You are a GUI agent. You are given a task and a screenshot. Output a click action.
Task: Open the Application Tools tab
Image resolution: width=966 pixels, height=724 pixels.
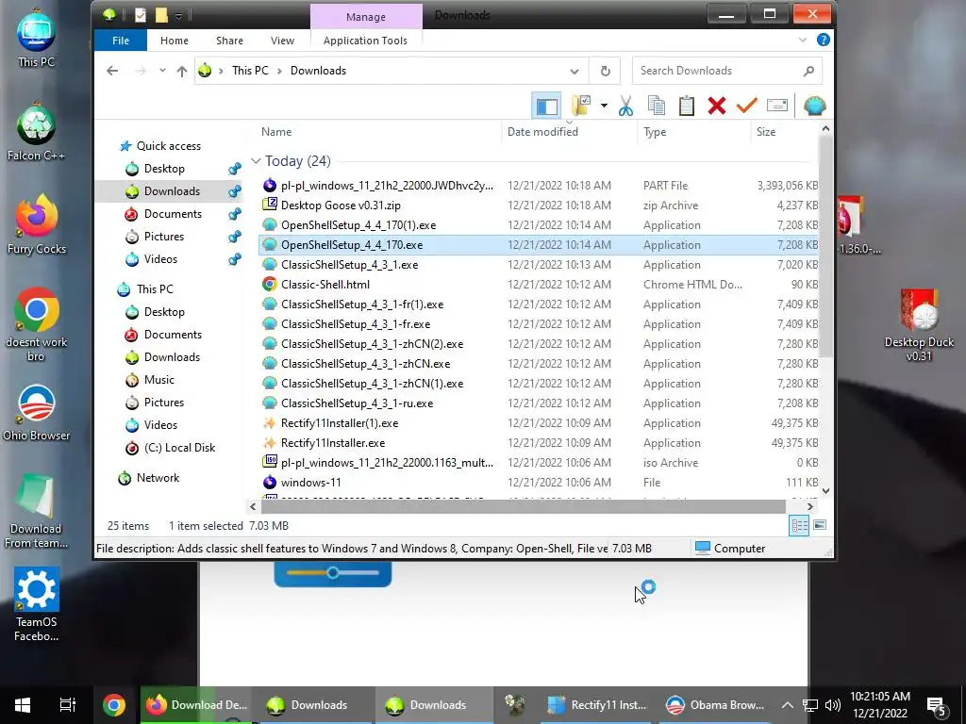365,41
